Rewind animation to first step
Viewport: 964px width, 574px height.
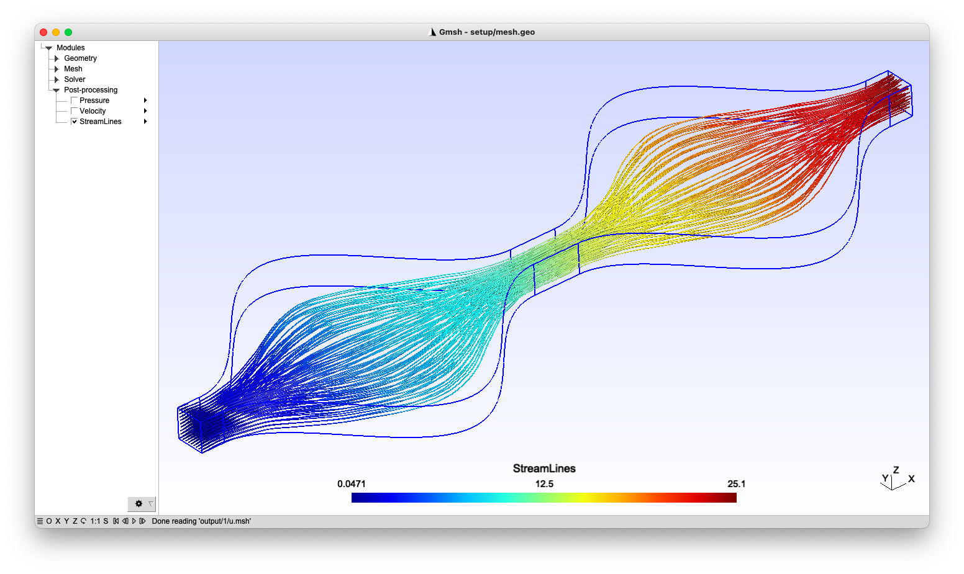(116, 521)
